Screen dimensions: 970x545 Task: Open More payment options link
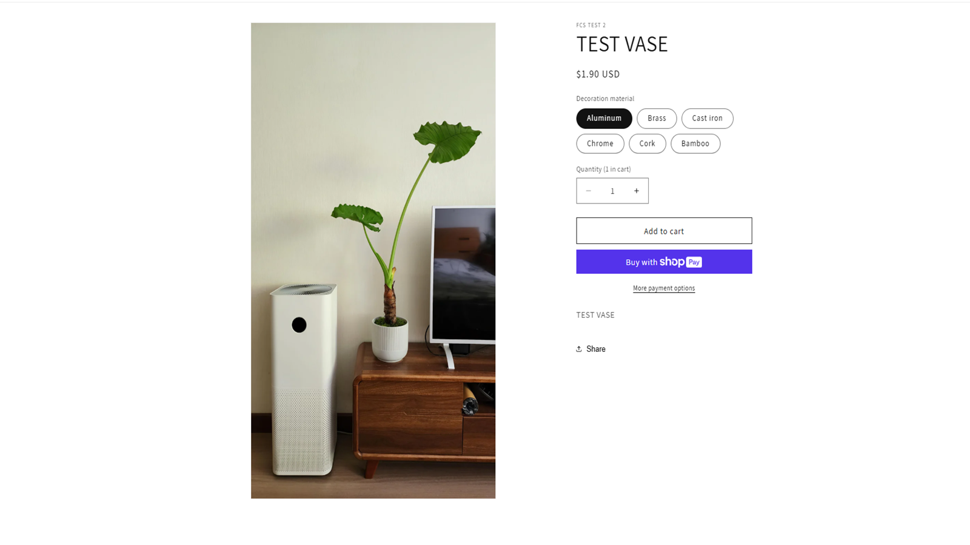(x=664, y=288)
